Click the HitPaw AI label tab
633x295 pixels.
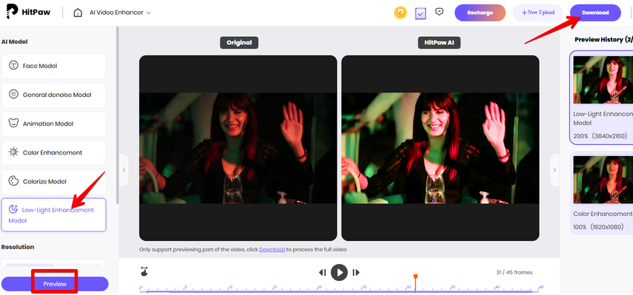tap(439, 43)
